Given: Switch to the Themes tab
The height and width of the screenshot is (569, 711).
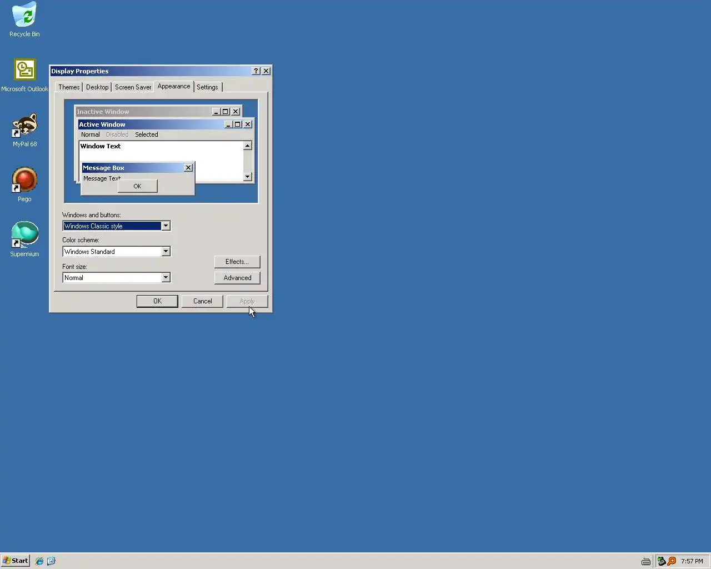Looking at the screenshot, I should [x=69, y=87].
